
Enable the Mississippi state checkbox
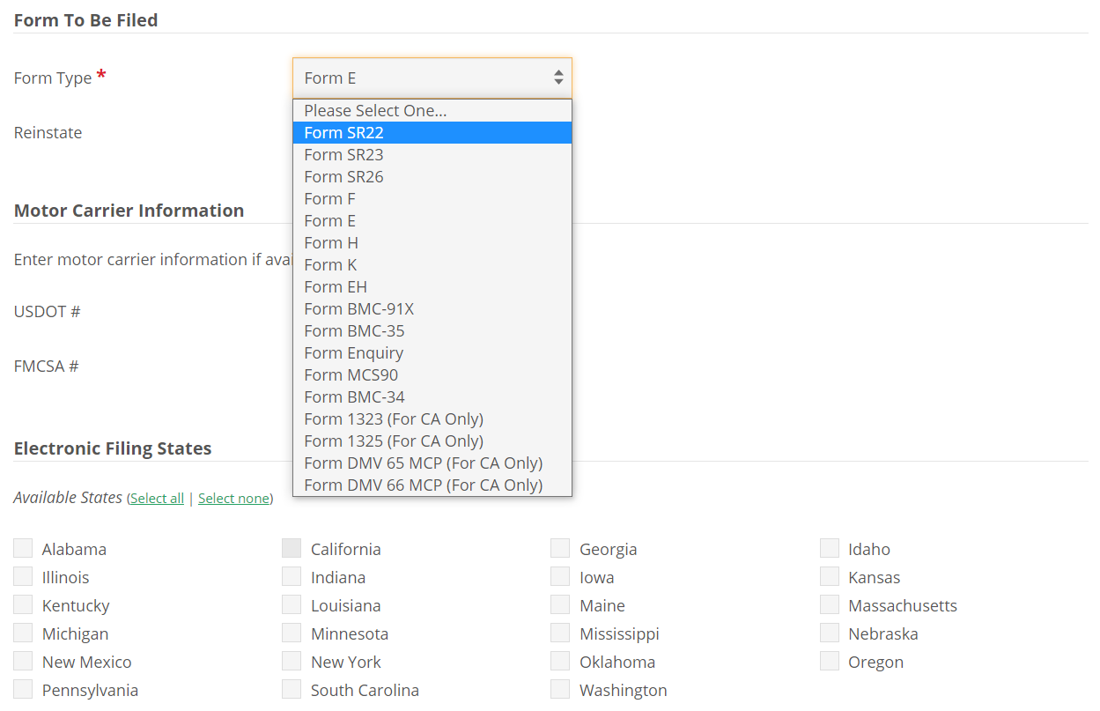click(560, 633)
